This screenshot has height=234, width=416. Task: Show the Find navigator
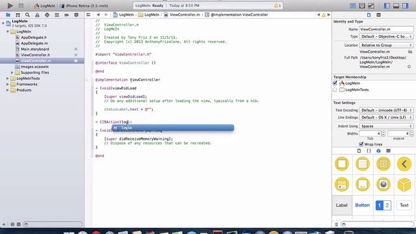tap(27, 15)
